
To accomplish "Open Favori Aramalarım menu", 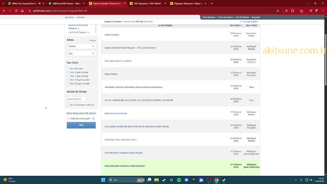I will pyautogui.click(x=226, y=17).
